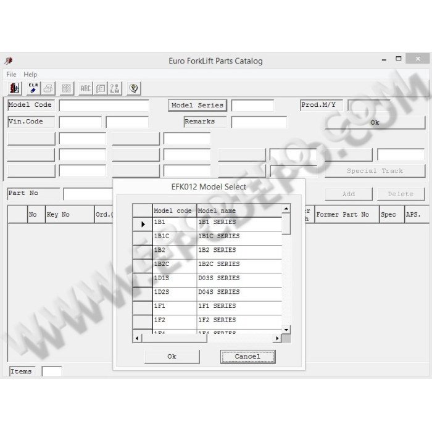Click the horizontal scrollbar thumb in model list
432x432 pixels.
pyautogui.click(x=175, y=338)
